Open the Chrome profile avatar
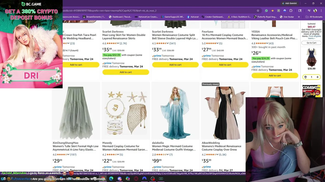The width and height of the screenshot is (325, 182). click(315, 11)
